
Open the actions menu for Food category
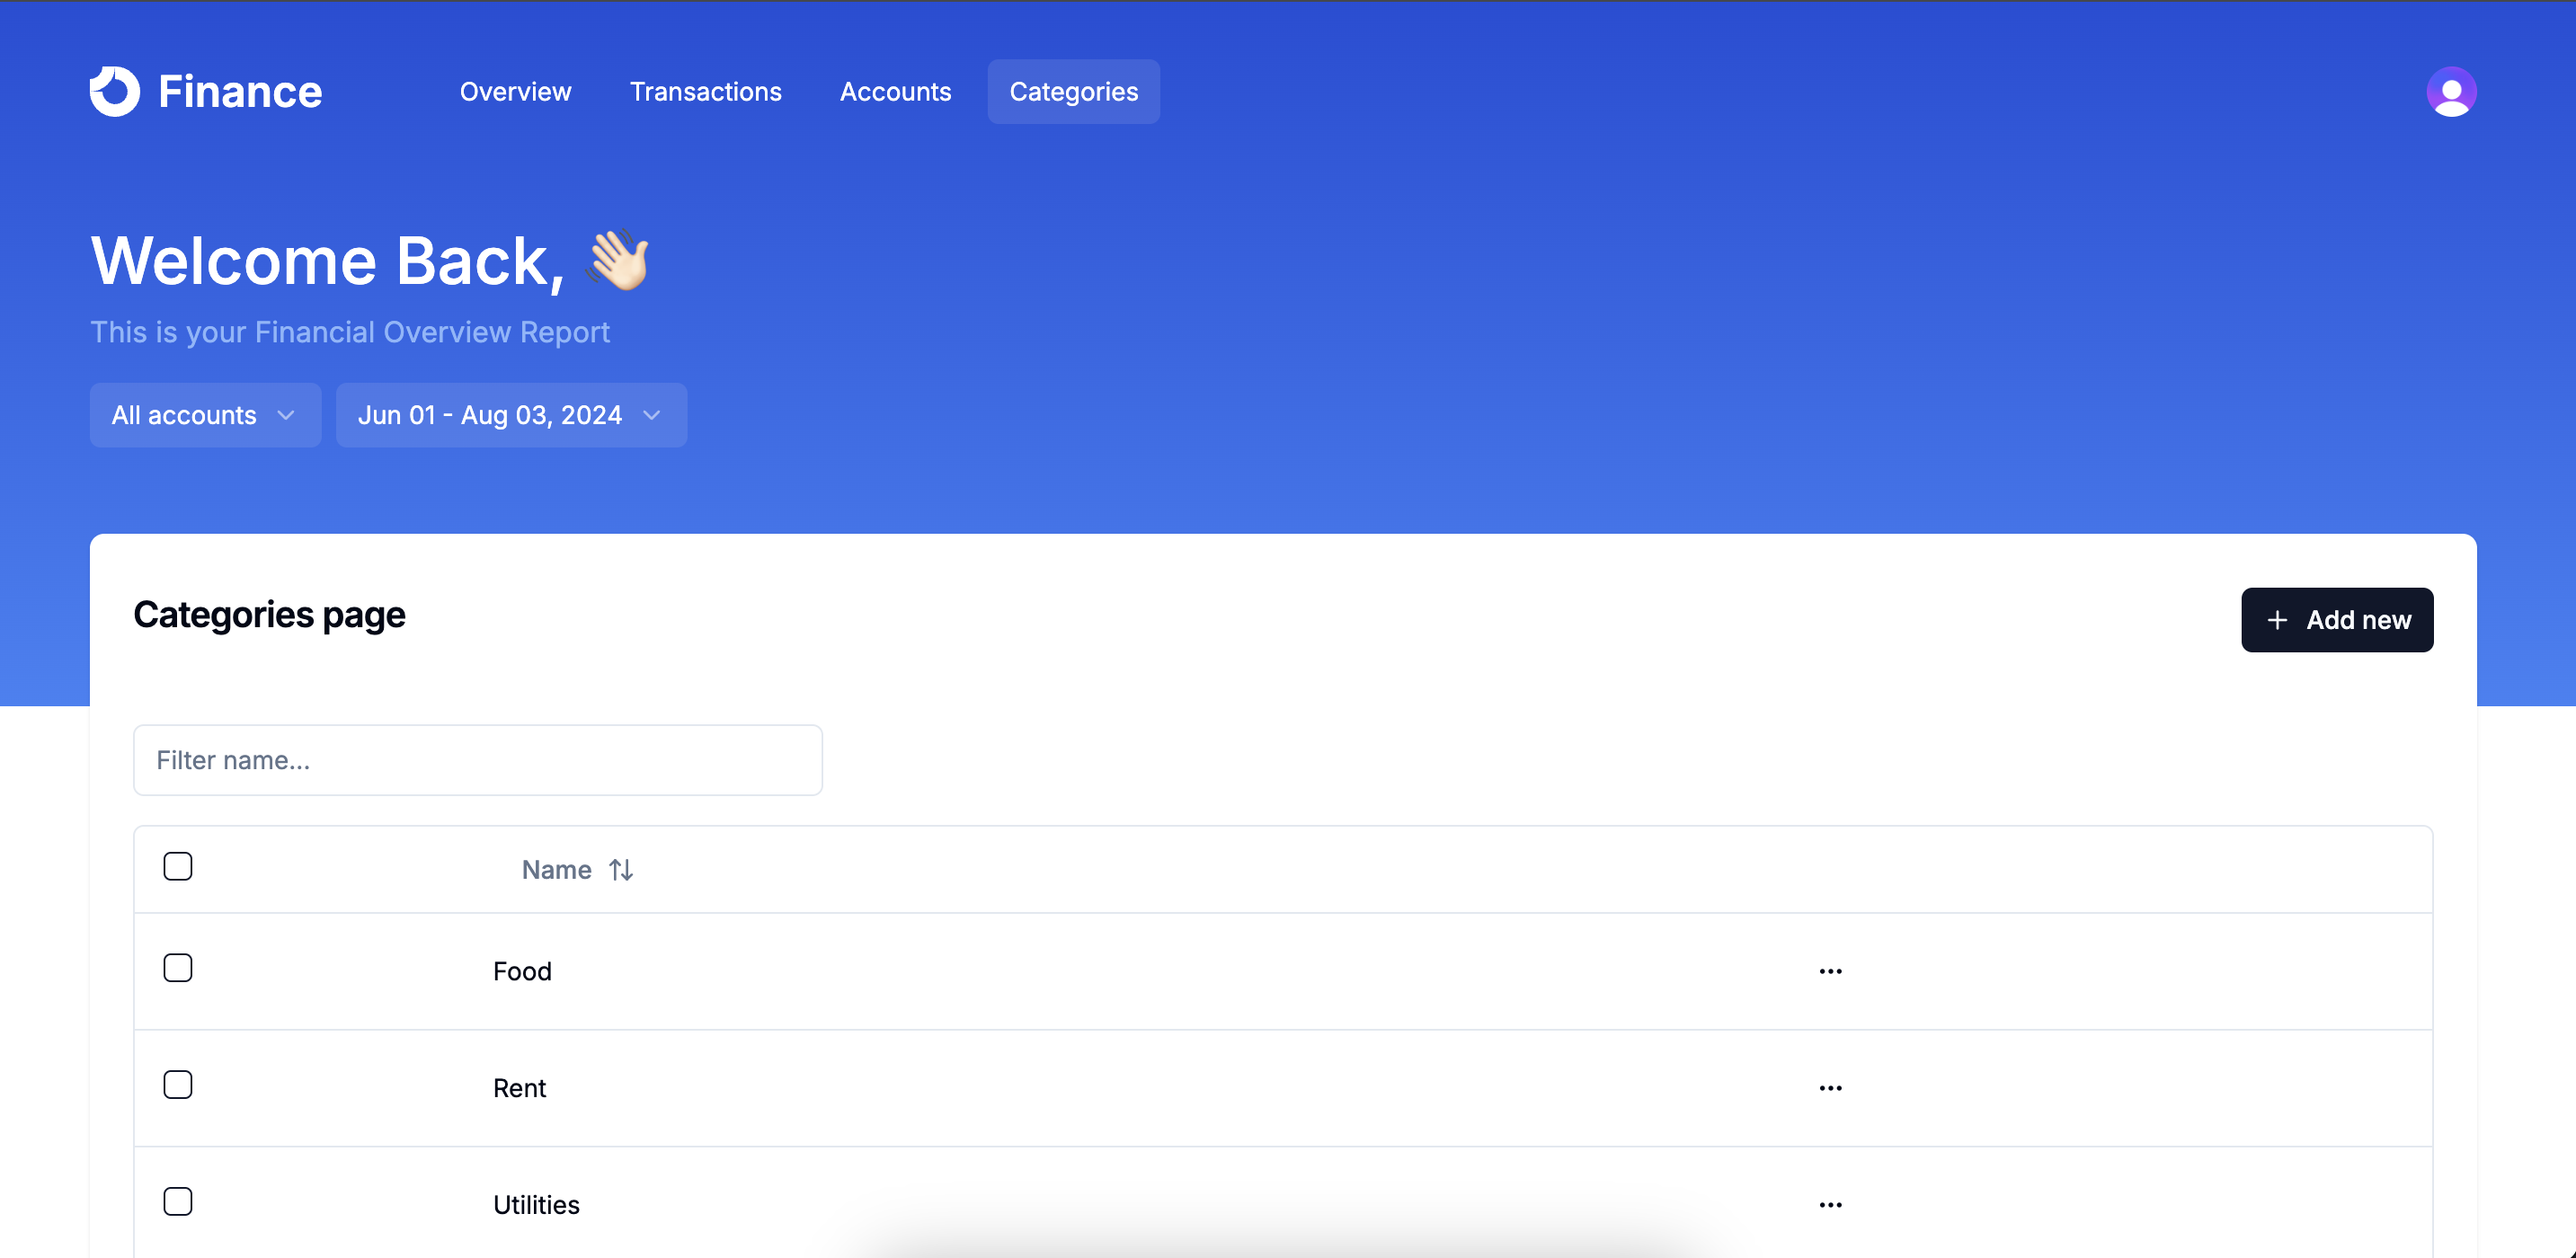coord(1831,971)
